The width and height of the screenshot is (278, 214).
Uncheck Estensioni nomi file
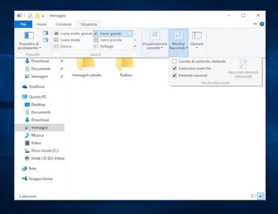point(174,68)
